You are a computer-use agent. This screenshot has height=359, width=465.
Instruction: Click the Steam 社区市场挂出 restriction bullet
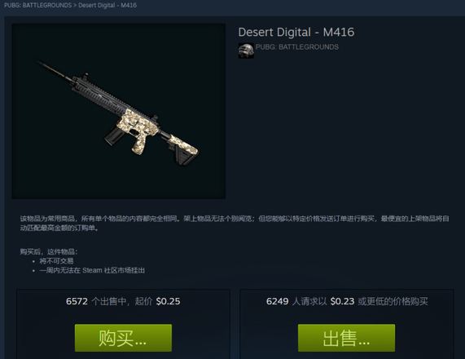pos(92,270)
